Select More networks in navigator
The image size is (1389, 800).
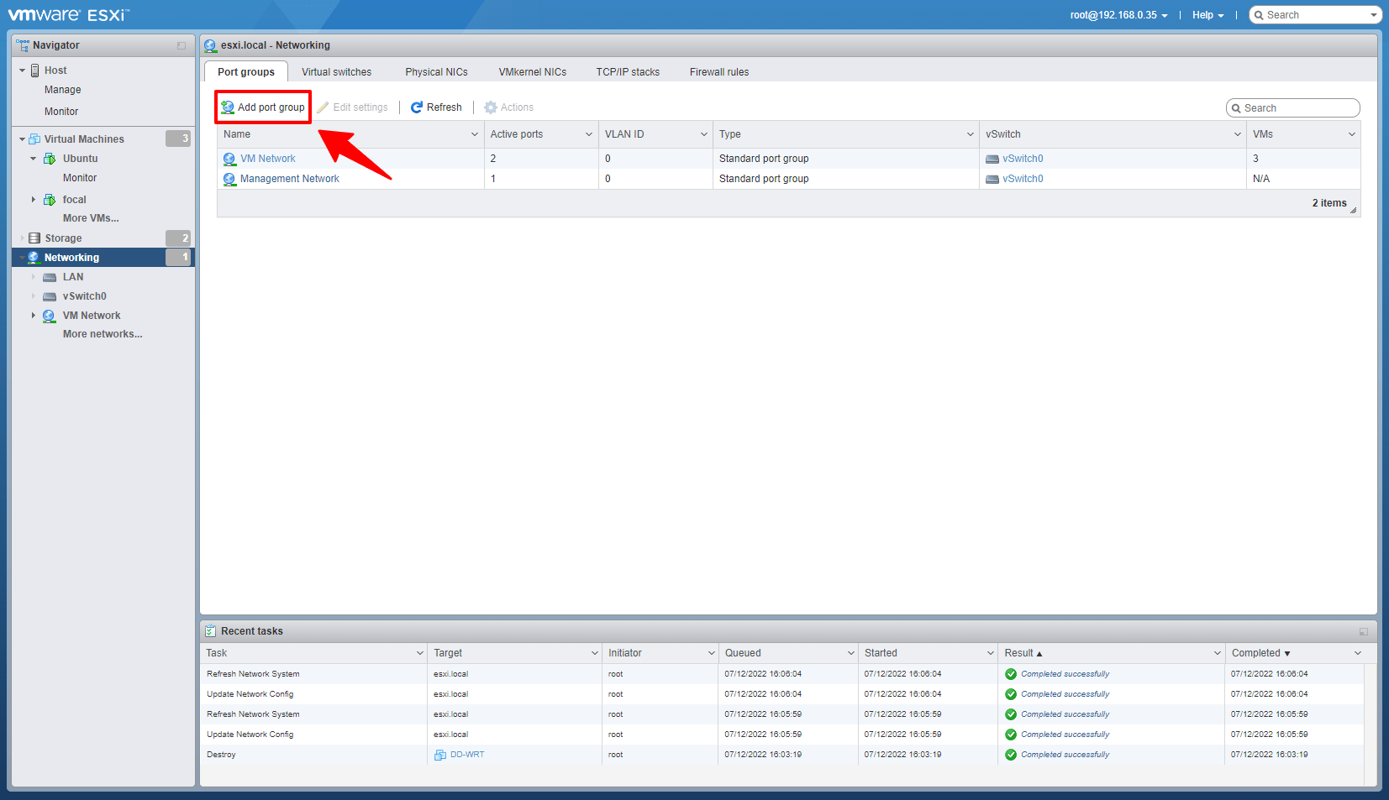pyautogui.click(x=103, y=334)
